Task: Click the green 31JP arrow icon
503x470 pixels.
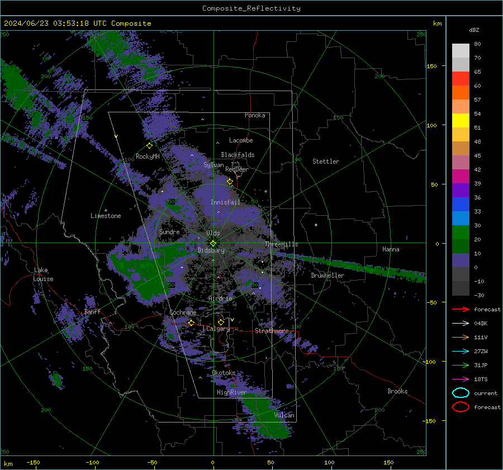Action: (x=461, y=365)
